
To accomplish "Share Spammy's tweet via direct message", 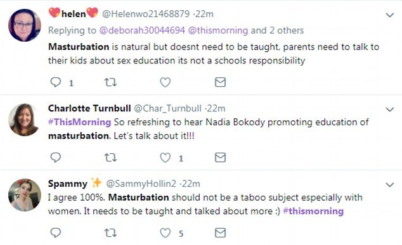I will (220, 233).
